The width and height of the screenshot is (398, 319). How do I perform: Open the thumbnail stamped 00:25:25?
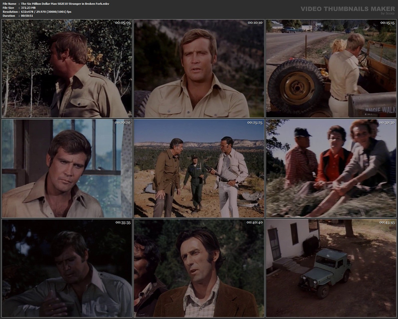[199, 168]
